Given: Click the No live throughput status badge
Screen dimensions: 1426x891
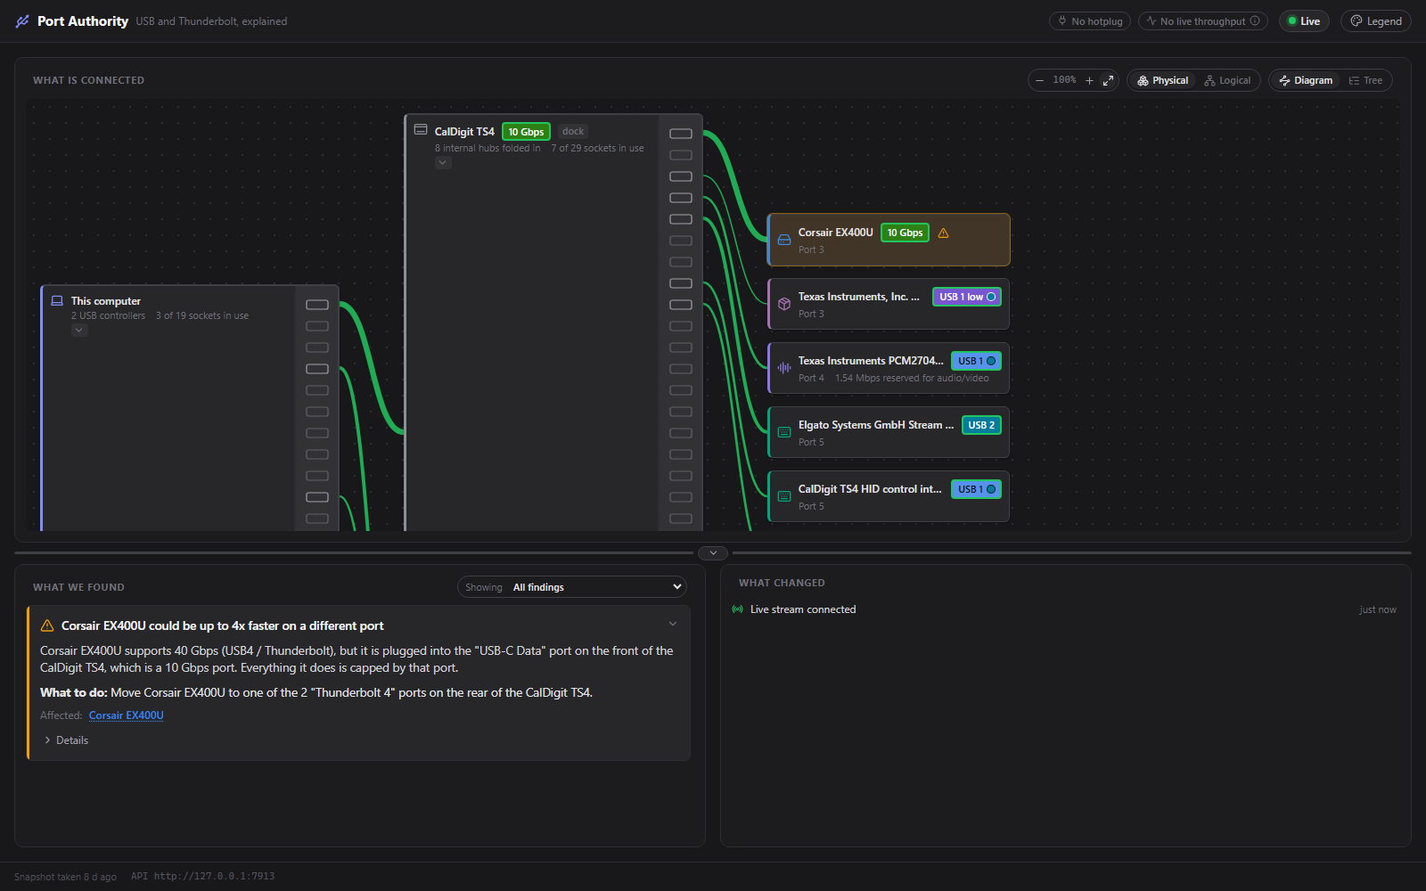Looking at the screenshot, I should point(1202,21).
